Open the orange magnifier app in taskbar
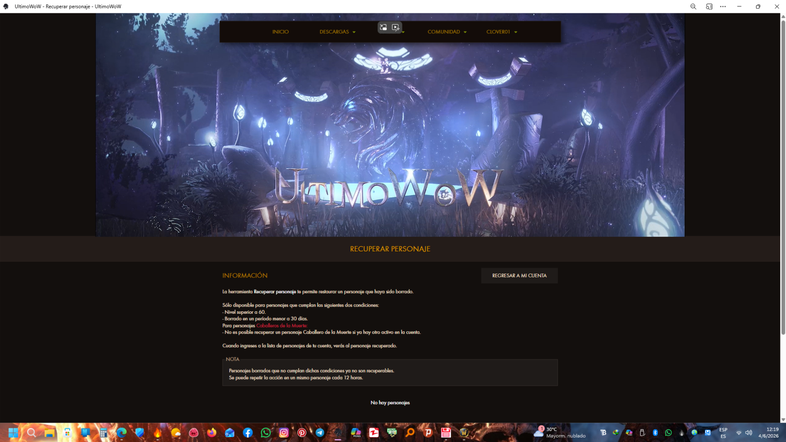This screenshot has width=786, height=442. pos(410,433)
